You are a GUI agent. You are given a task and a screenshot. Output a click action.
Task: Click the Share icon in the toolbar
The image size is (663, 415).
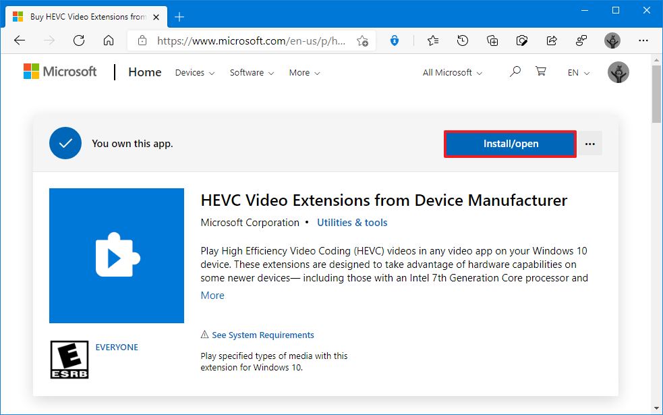coord(552,40)
